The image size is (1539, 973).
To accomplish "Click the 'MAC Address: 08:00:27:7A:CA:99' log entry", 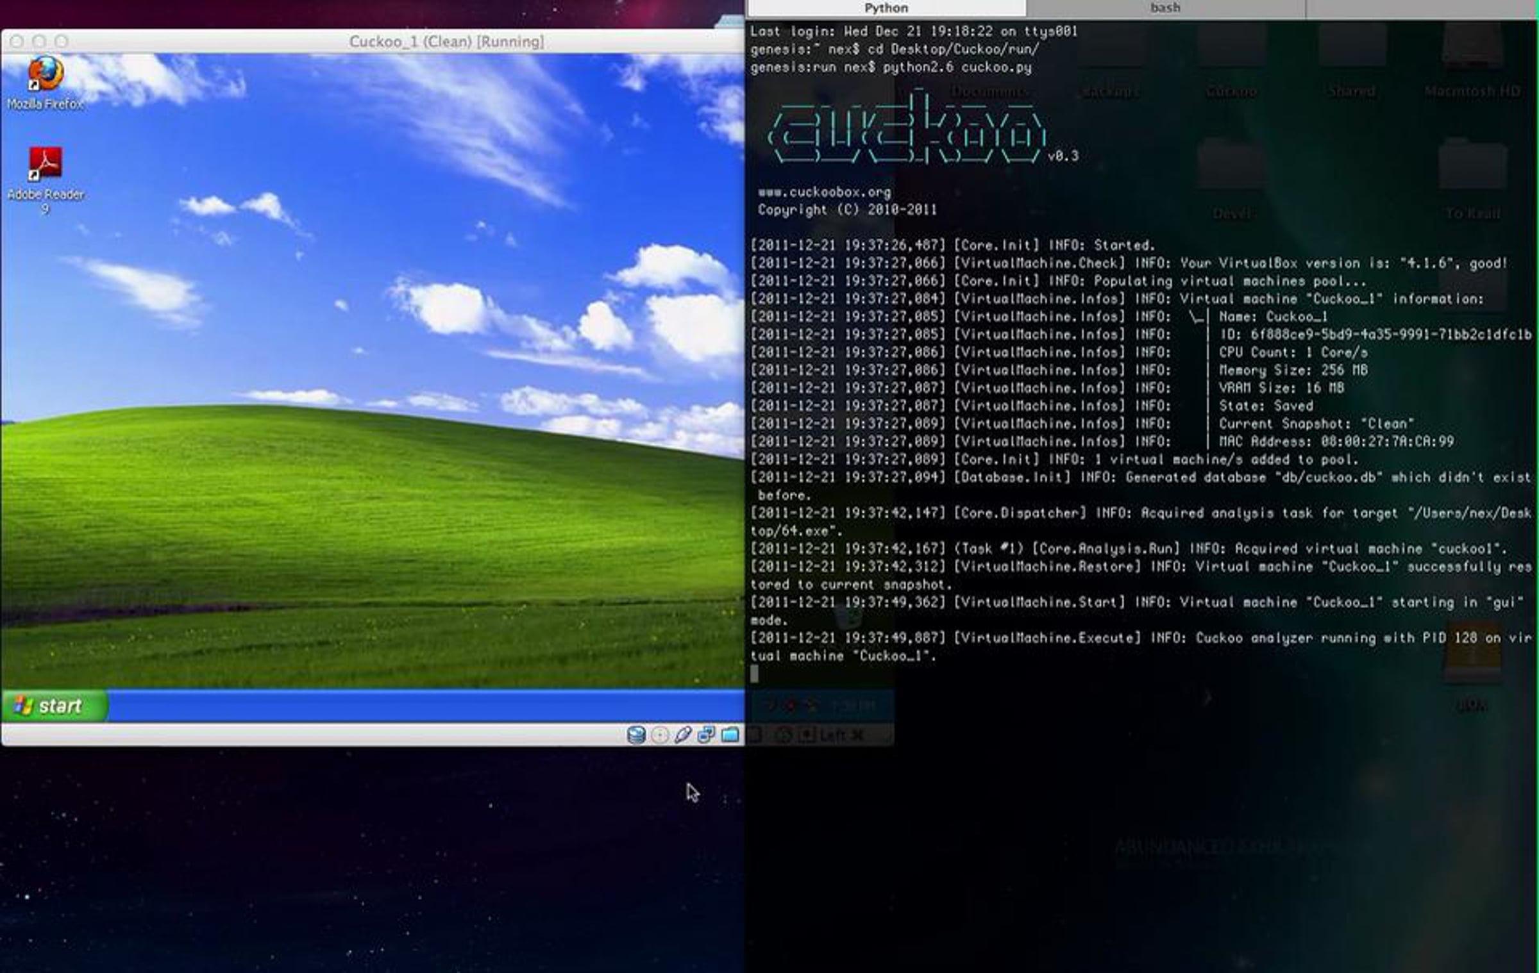I will 1102,442.
